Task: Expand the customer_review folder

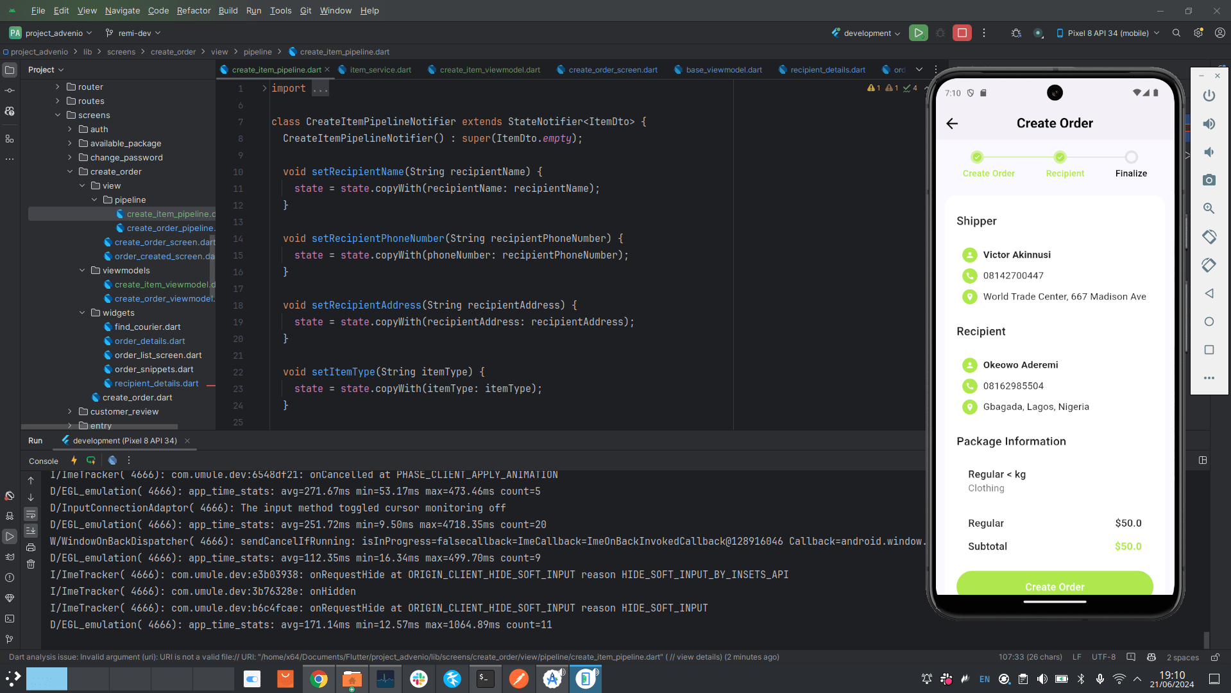Action: click(70, 411)
